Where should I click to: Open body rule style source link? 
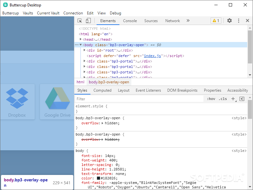(x=239, y=151)
